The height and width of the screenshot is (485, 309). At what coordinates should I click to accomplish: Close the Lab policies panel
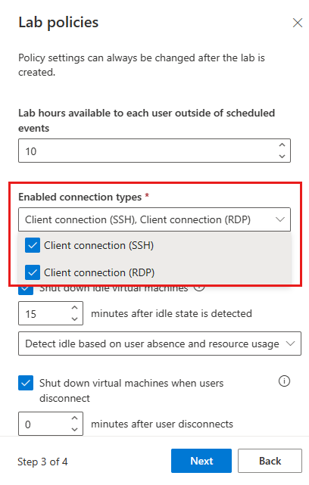[x=297, y=23]
